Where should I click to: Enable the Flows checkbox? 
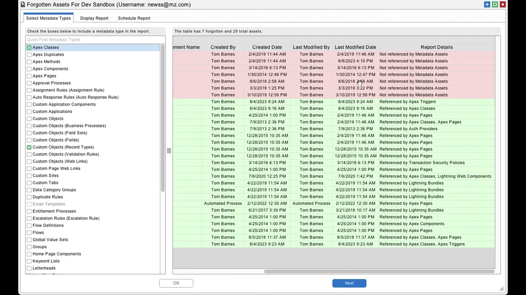coord(29,233)
